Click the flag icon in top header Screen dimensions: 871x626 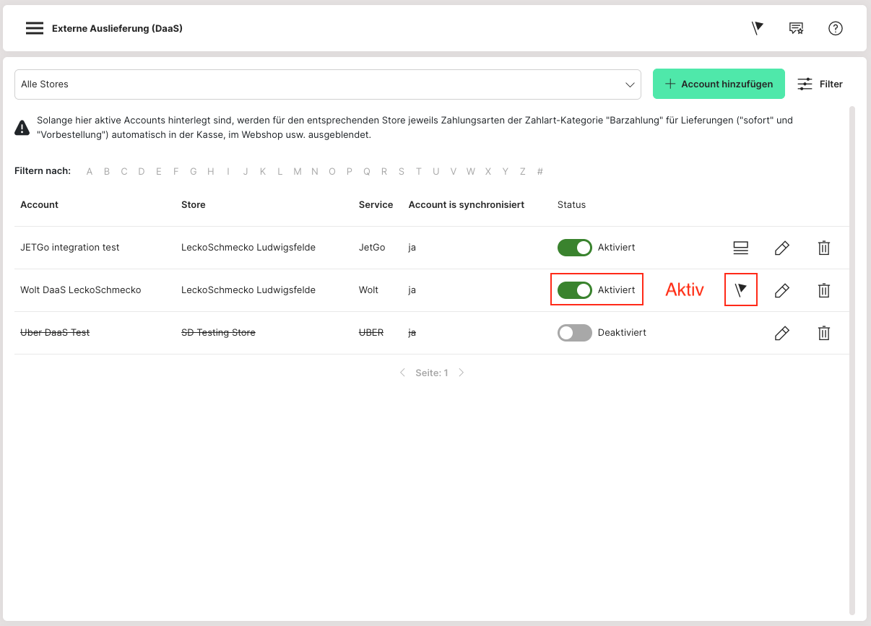click(757, 28)
